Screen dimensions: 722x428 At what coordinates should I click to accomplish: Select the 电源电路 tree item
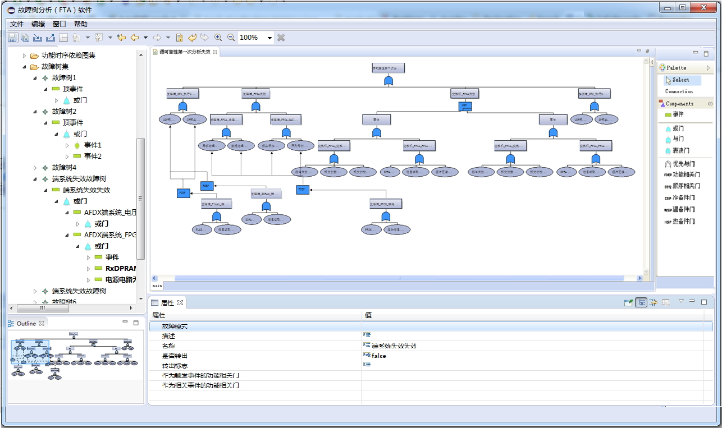pos(121,280)
